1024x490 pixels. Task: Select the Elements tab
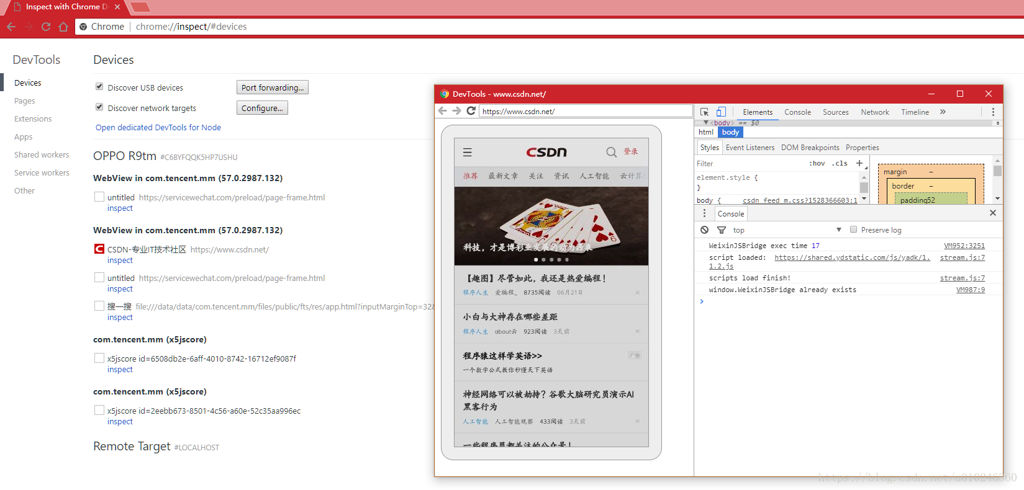click(x=758, y=112)
